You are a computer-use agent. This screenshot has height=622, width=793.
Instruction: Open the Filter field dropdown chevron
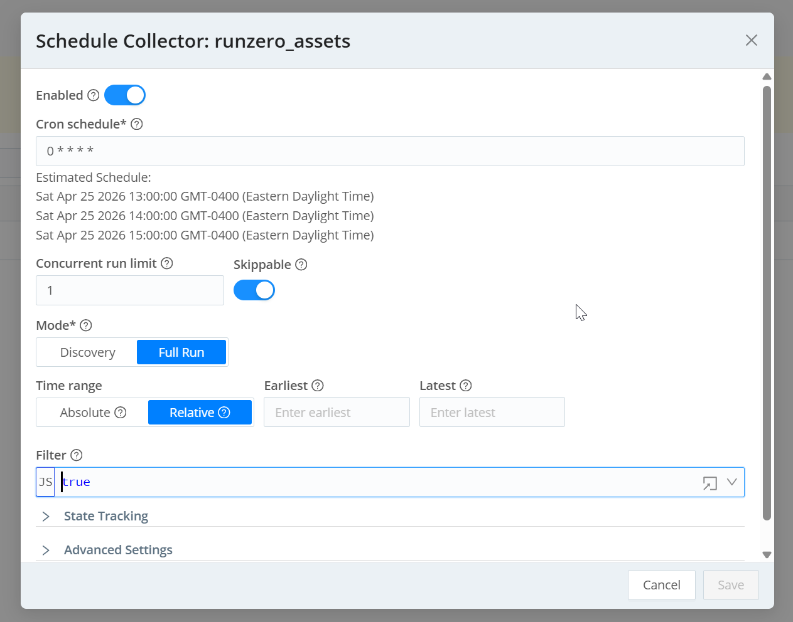point(731,482)
